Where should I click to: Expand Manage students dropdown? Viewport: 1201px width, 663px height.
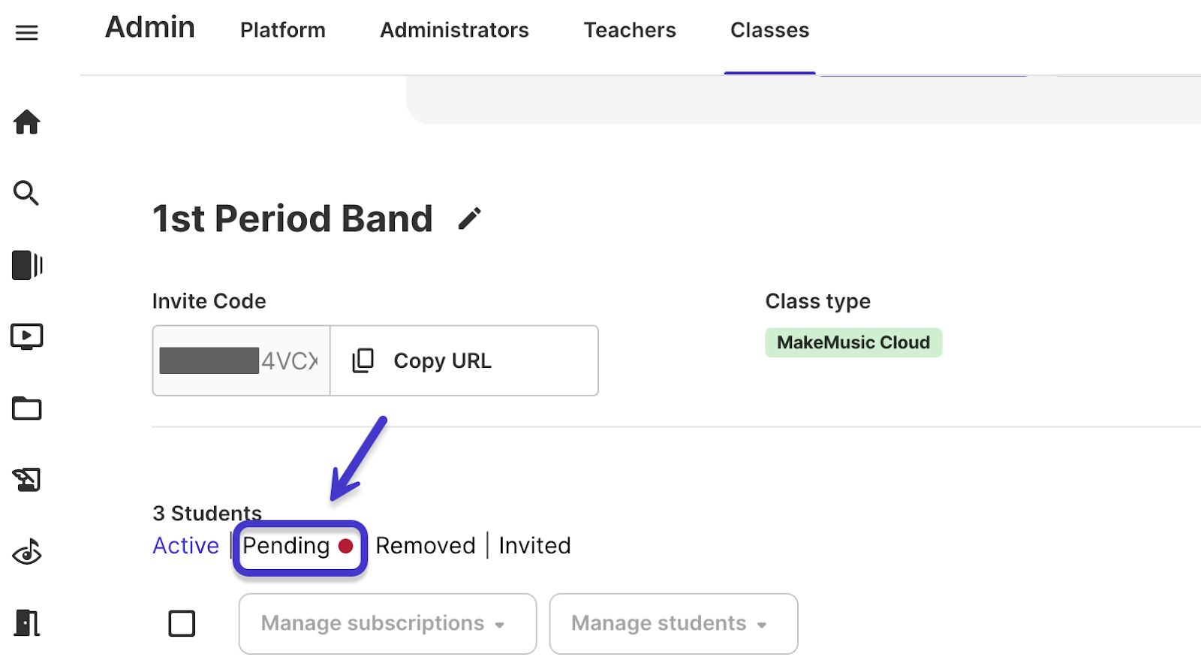point(673,624)
